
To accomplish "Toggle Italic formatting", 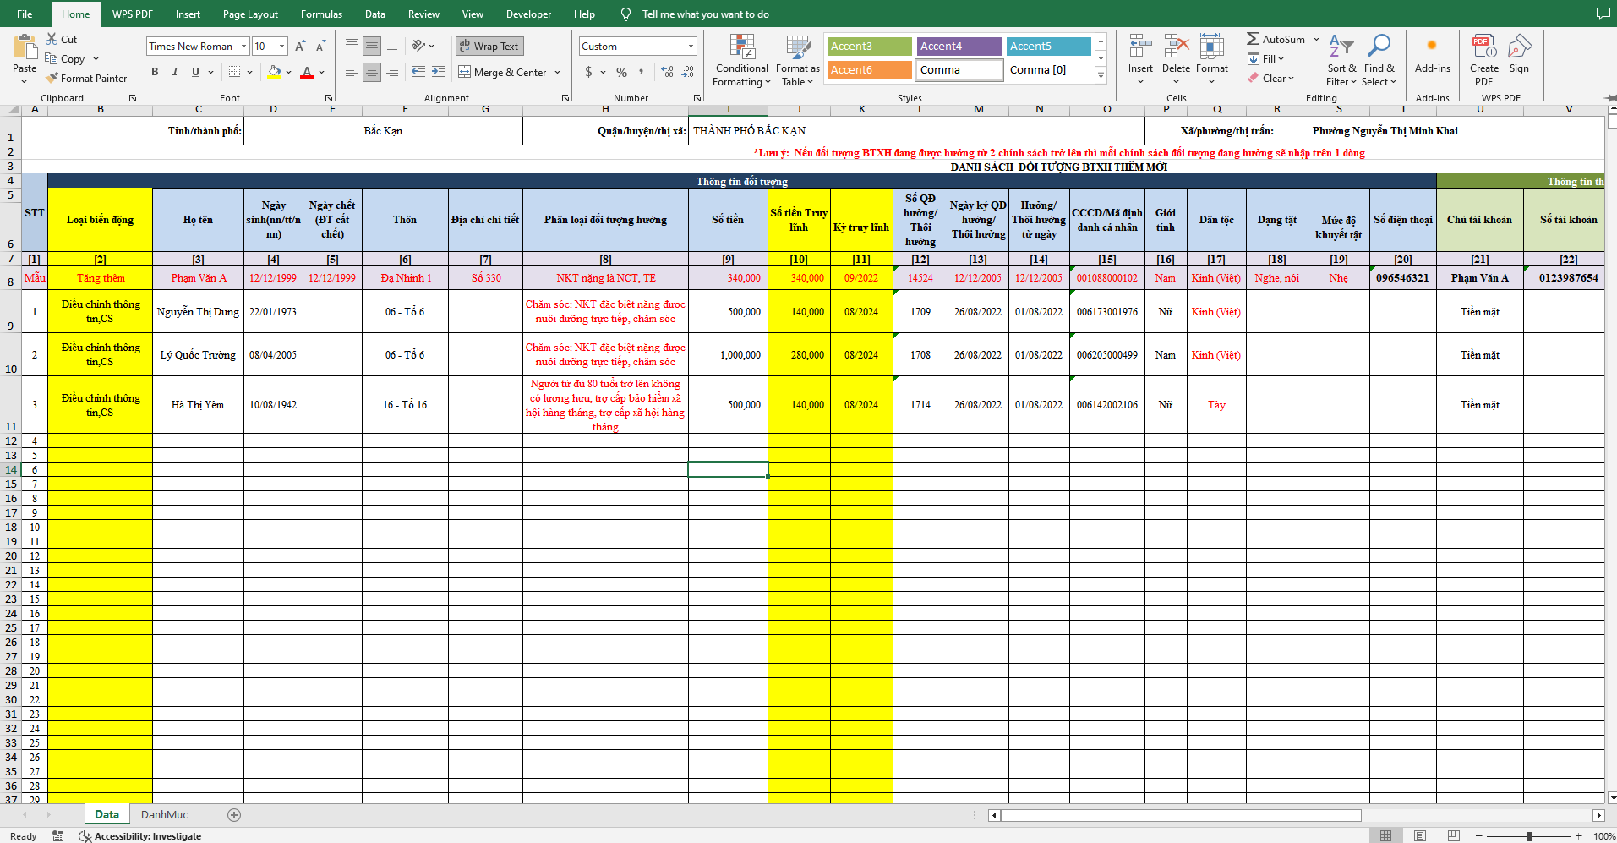I will (x=175, y=72).
